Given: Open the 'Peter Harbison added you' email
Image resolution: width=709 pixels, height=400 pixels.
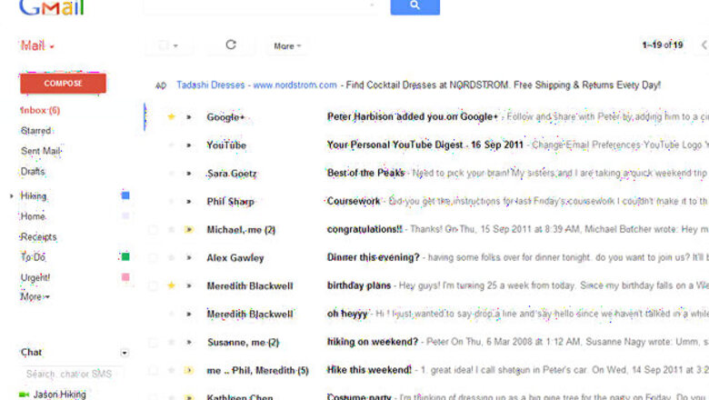Looking at the screenshot, I should click(x=413, y=116).
